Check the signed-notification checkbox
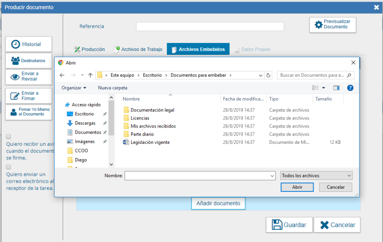This screenshot has width=383, height=242. pyautogui.click(x=9, y=136)
